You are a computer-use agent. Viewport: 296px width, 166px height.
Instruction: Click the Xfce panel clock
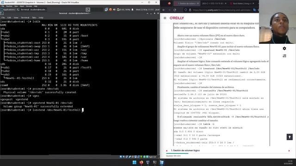point(145,10)
